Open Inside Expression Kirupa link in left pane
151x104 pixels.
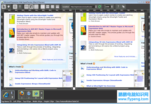[32, 84]
